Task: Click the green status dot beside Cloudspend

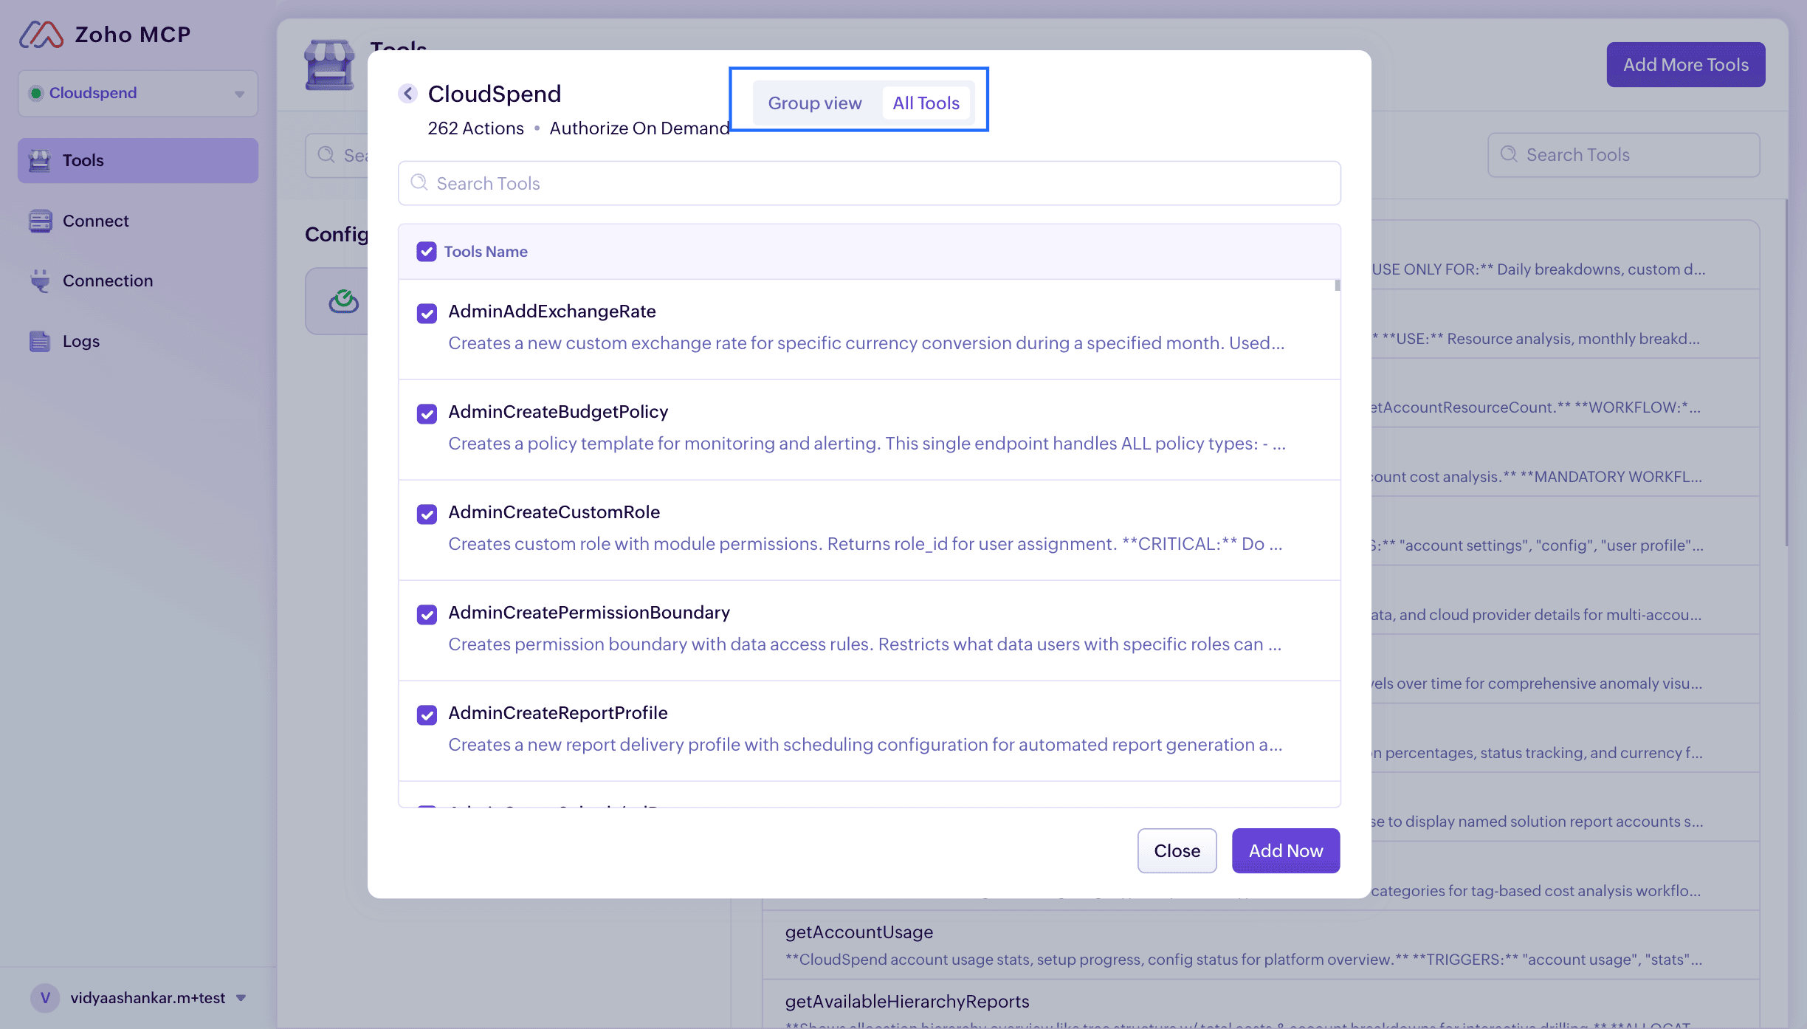Action: tap(35, 93)
